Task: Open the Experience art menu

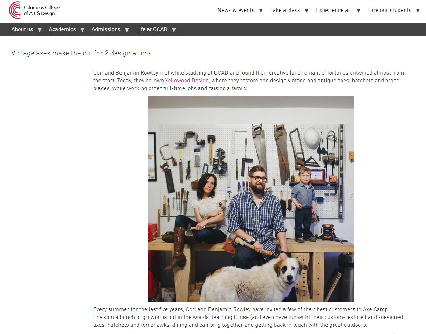Action: pyautogui.click(x=334, y=10)
